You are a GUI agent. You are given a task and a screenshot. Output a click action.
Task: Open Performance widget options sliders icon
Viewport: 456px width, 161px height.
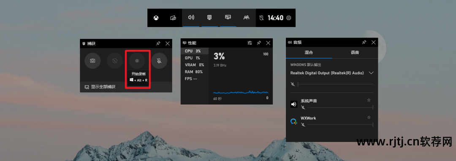250,43
